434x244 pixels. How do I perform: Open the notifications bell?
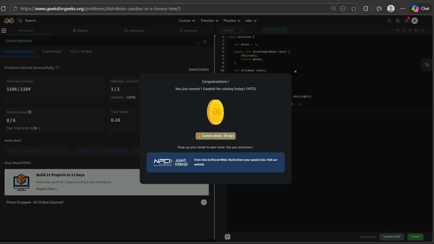coord(407,21)
